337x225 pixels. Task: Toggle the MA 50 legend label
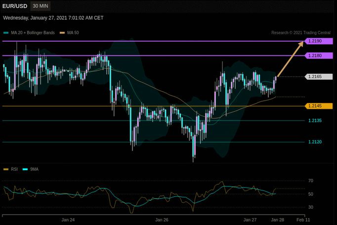[73, 33]
